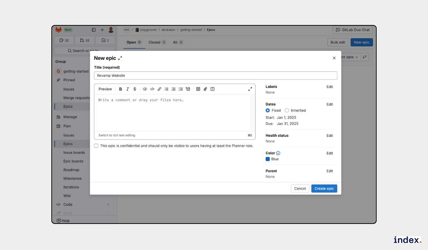The image size is (428, 250).
Task: Insert a code snippet
Action: pos(152,89)
